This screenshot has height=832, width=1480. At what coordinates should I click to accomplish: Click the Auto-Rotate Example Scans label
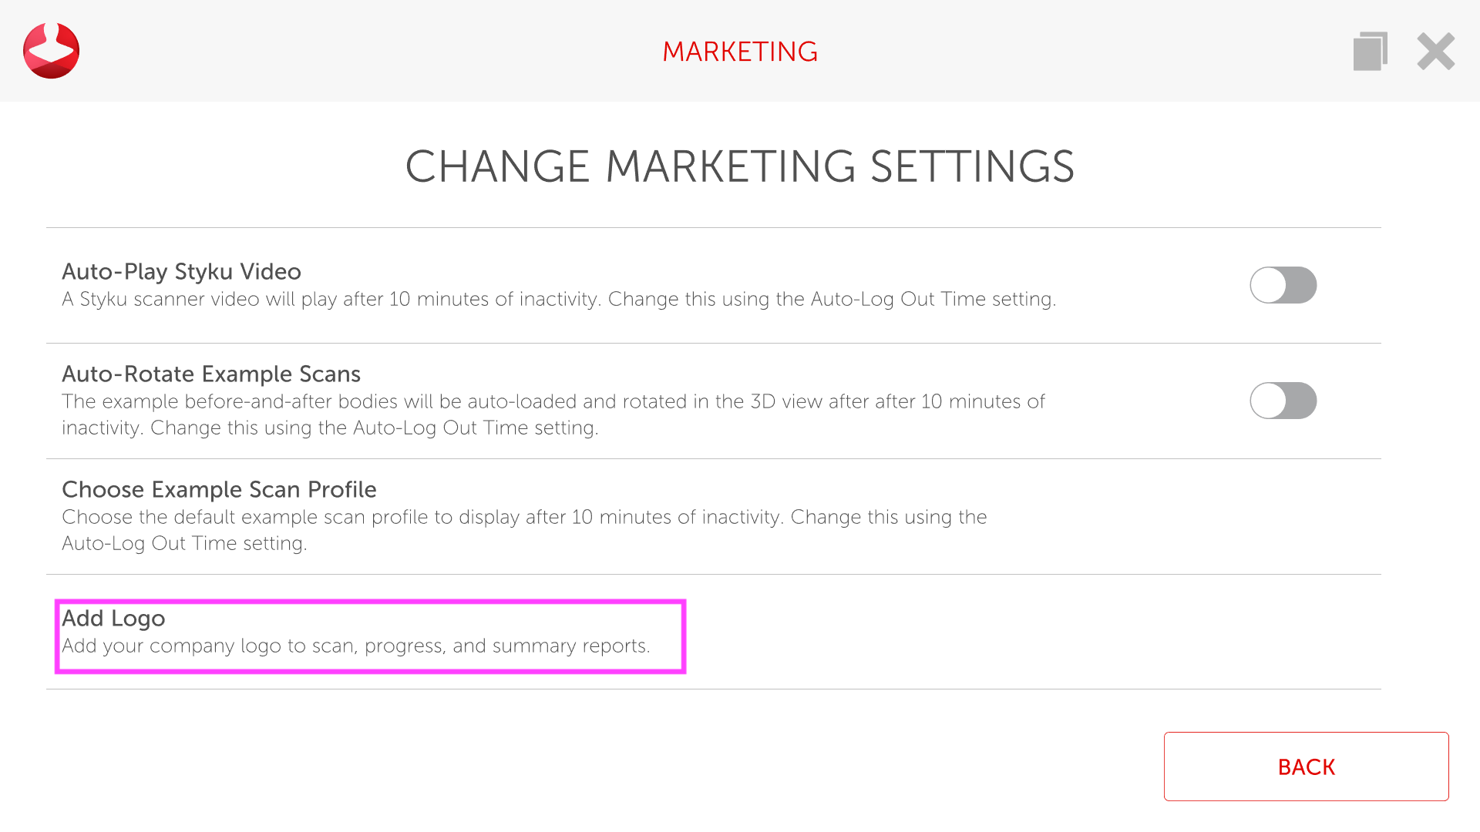(x=211, y=374)
